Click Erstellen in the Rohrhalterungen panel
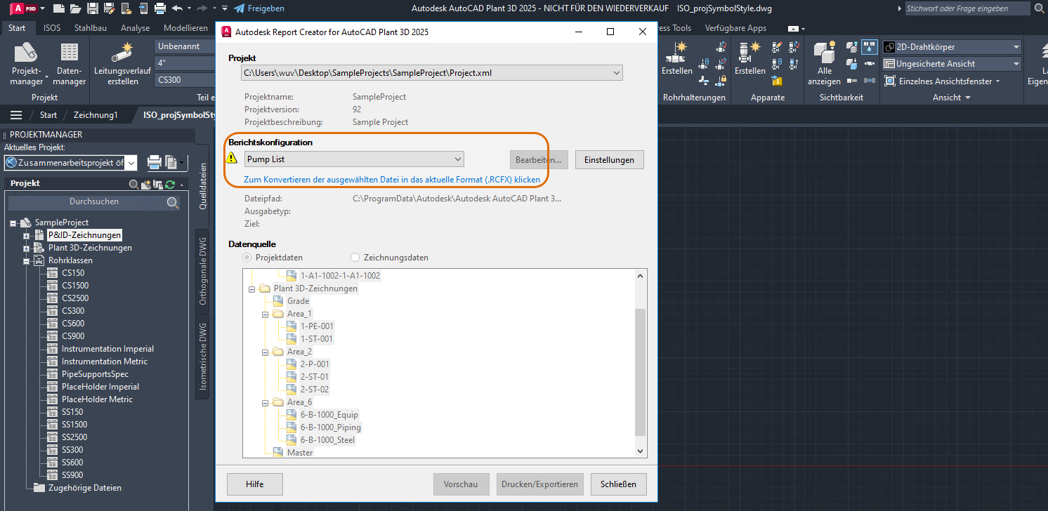This screenshot has width=1048, height=511. (x=677, y=58)
